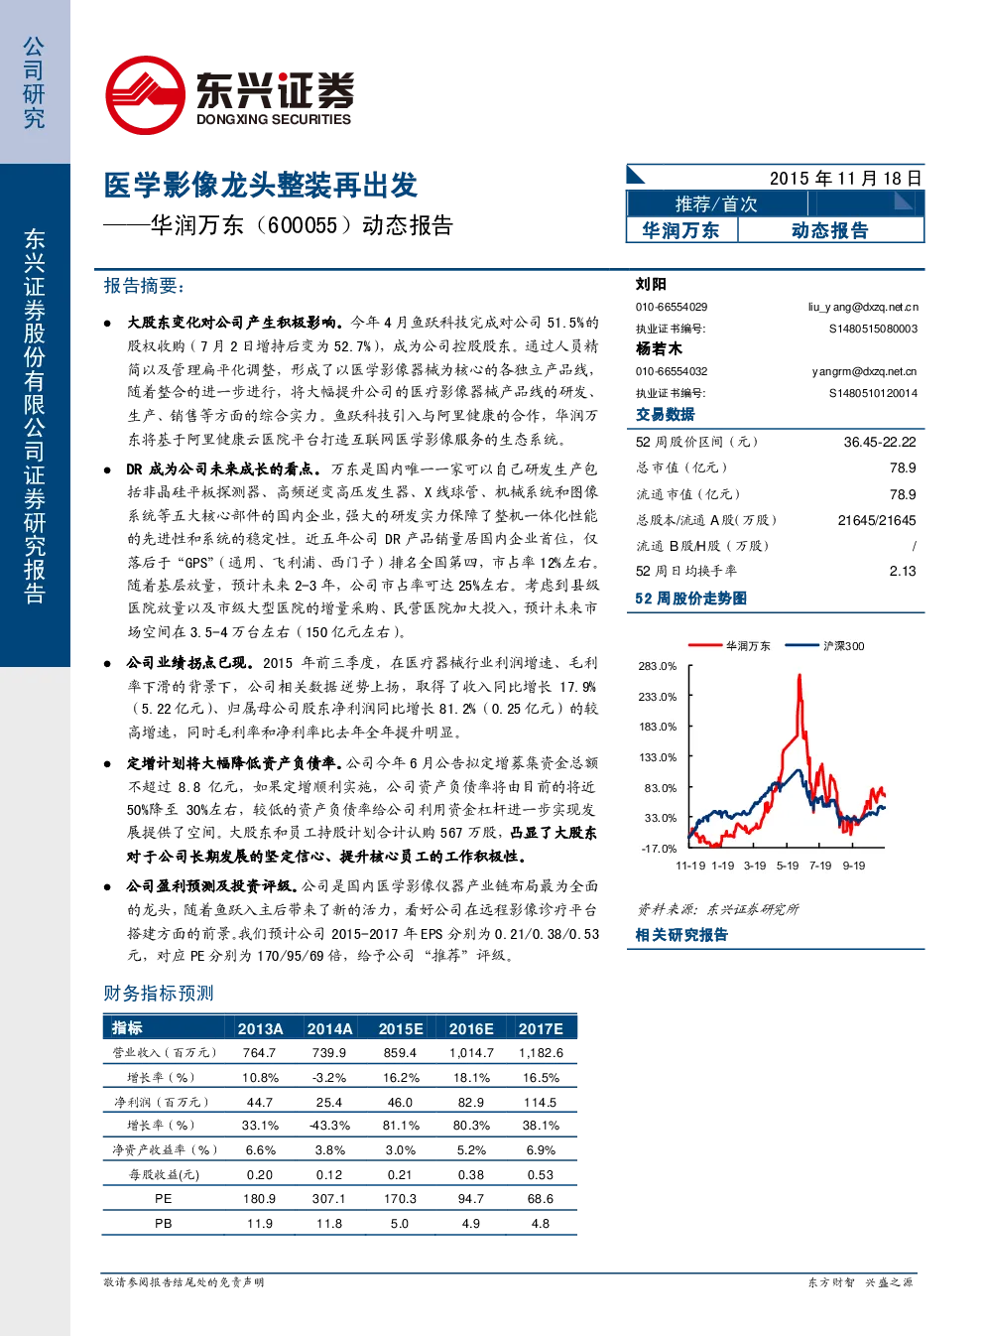The image size is (985, 1336).
Task: Click the 营业收入 row label
Action: tap(164, 1053)
